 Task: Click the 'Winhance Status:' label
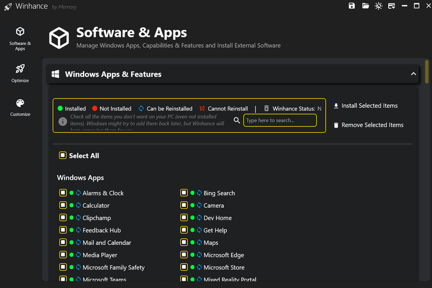point(294,109)
